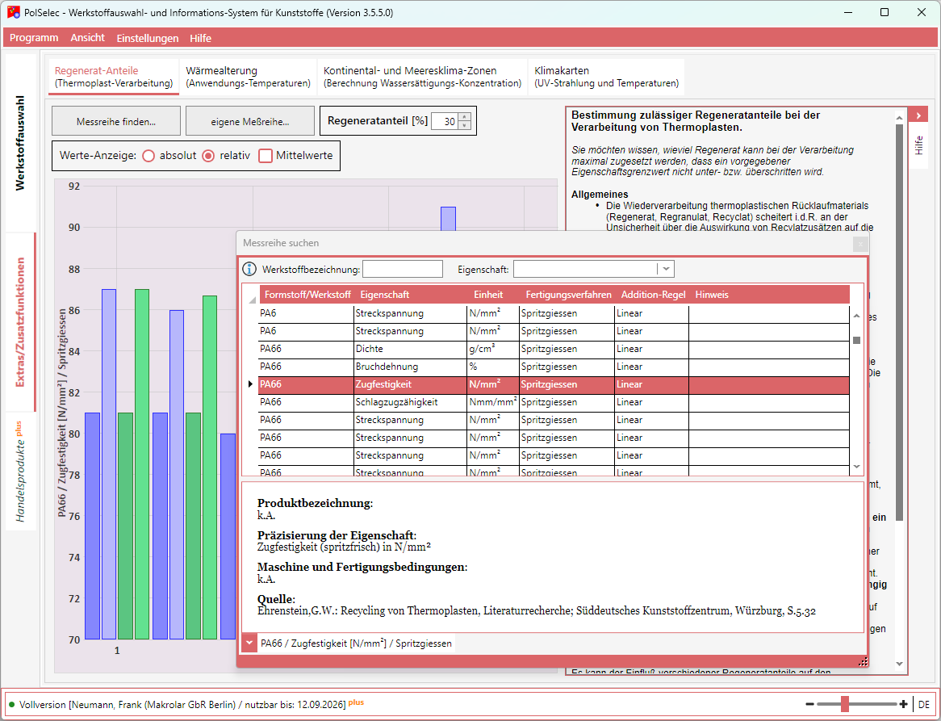Click the resize grip of the Messreihe dialog
Screen dimensions: 941x721
coord(863,661)
